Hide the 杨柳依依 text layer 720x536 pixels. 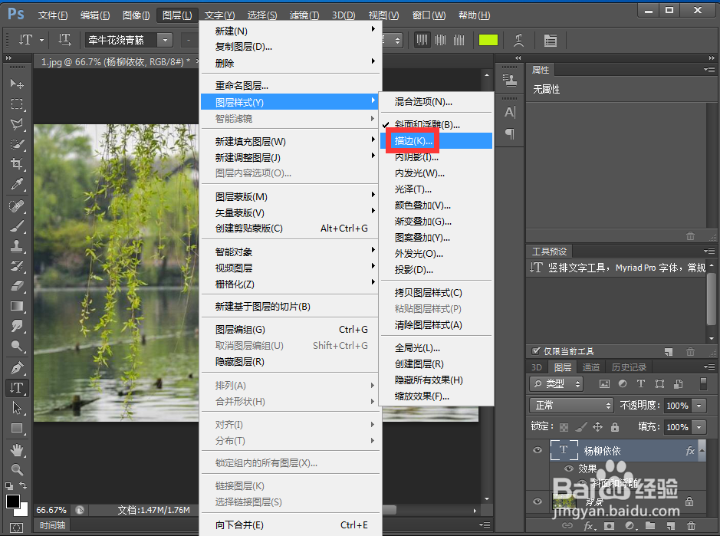[537, 449]
